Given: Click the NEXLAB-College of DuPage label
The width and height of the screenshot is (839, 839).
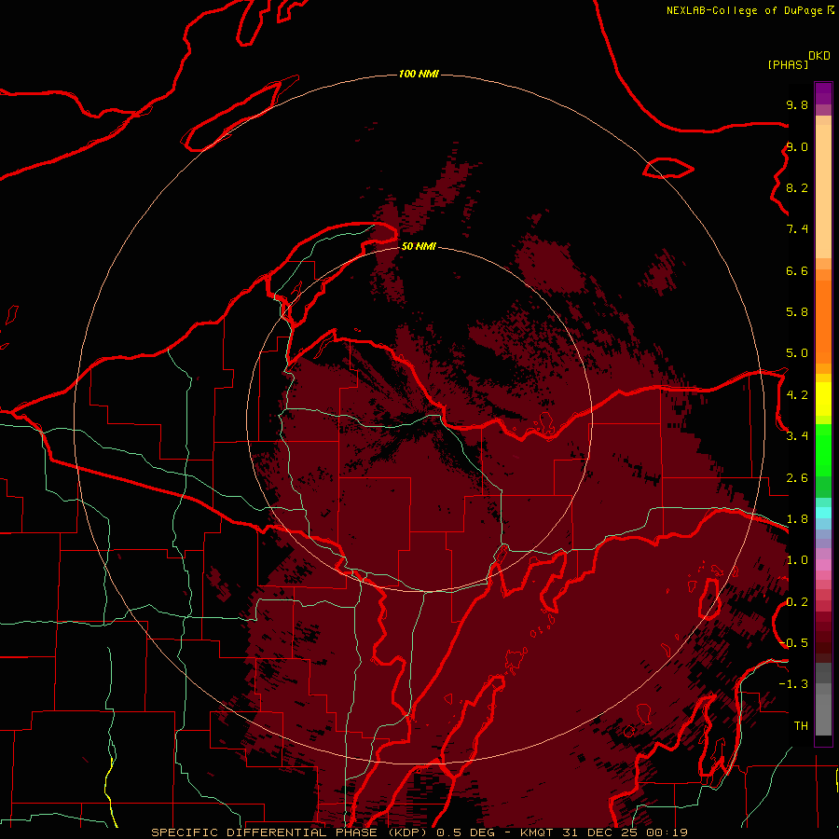Looking at the screenshot, I should pos(745,10).
